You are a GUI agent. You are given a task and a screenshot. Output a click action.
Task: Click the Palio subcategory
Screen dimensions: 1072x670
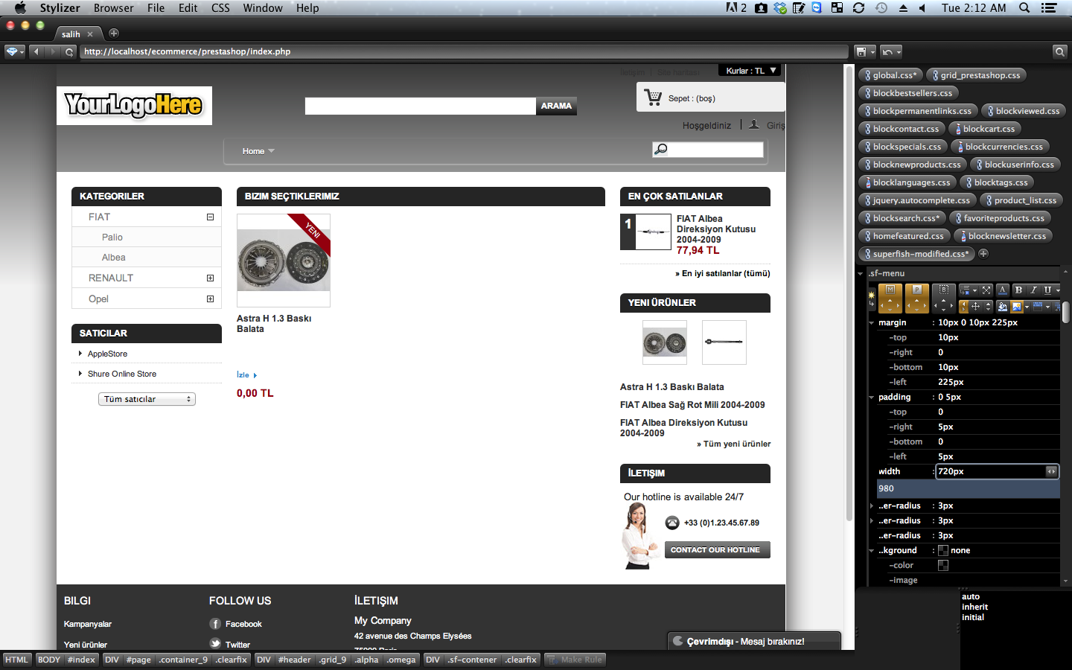[112, 237]
